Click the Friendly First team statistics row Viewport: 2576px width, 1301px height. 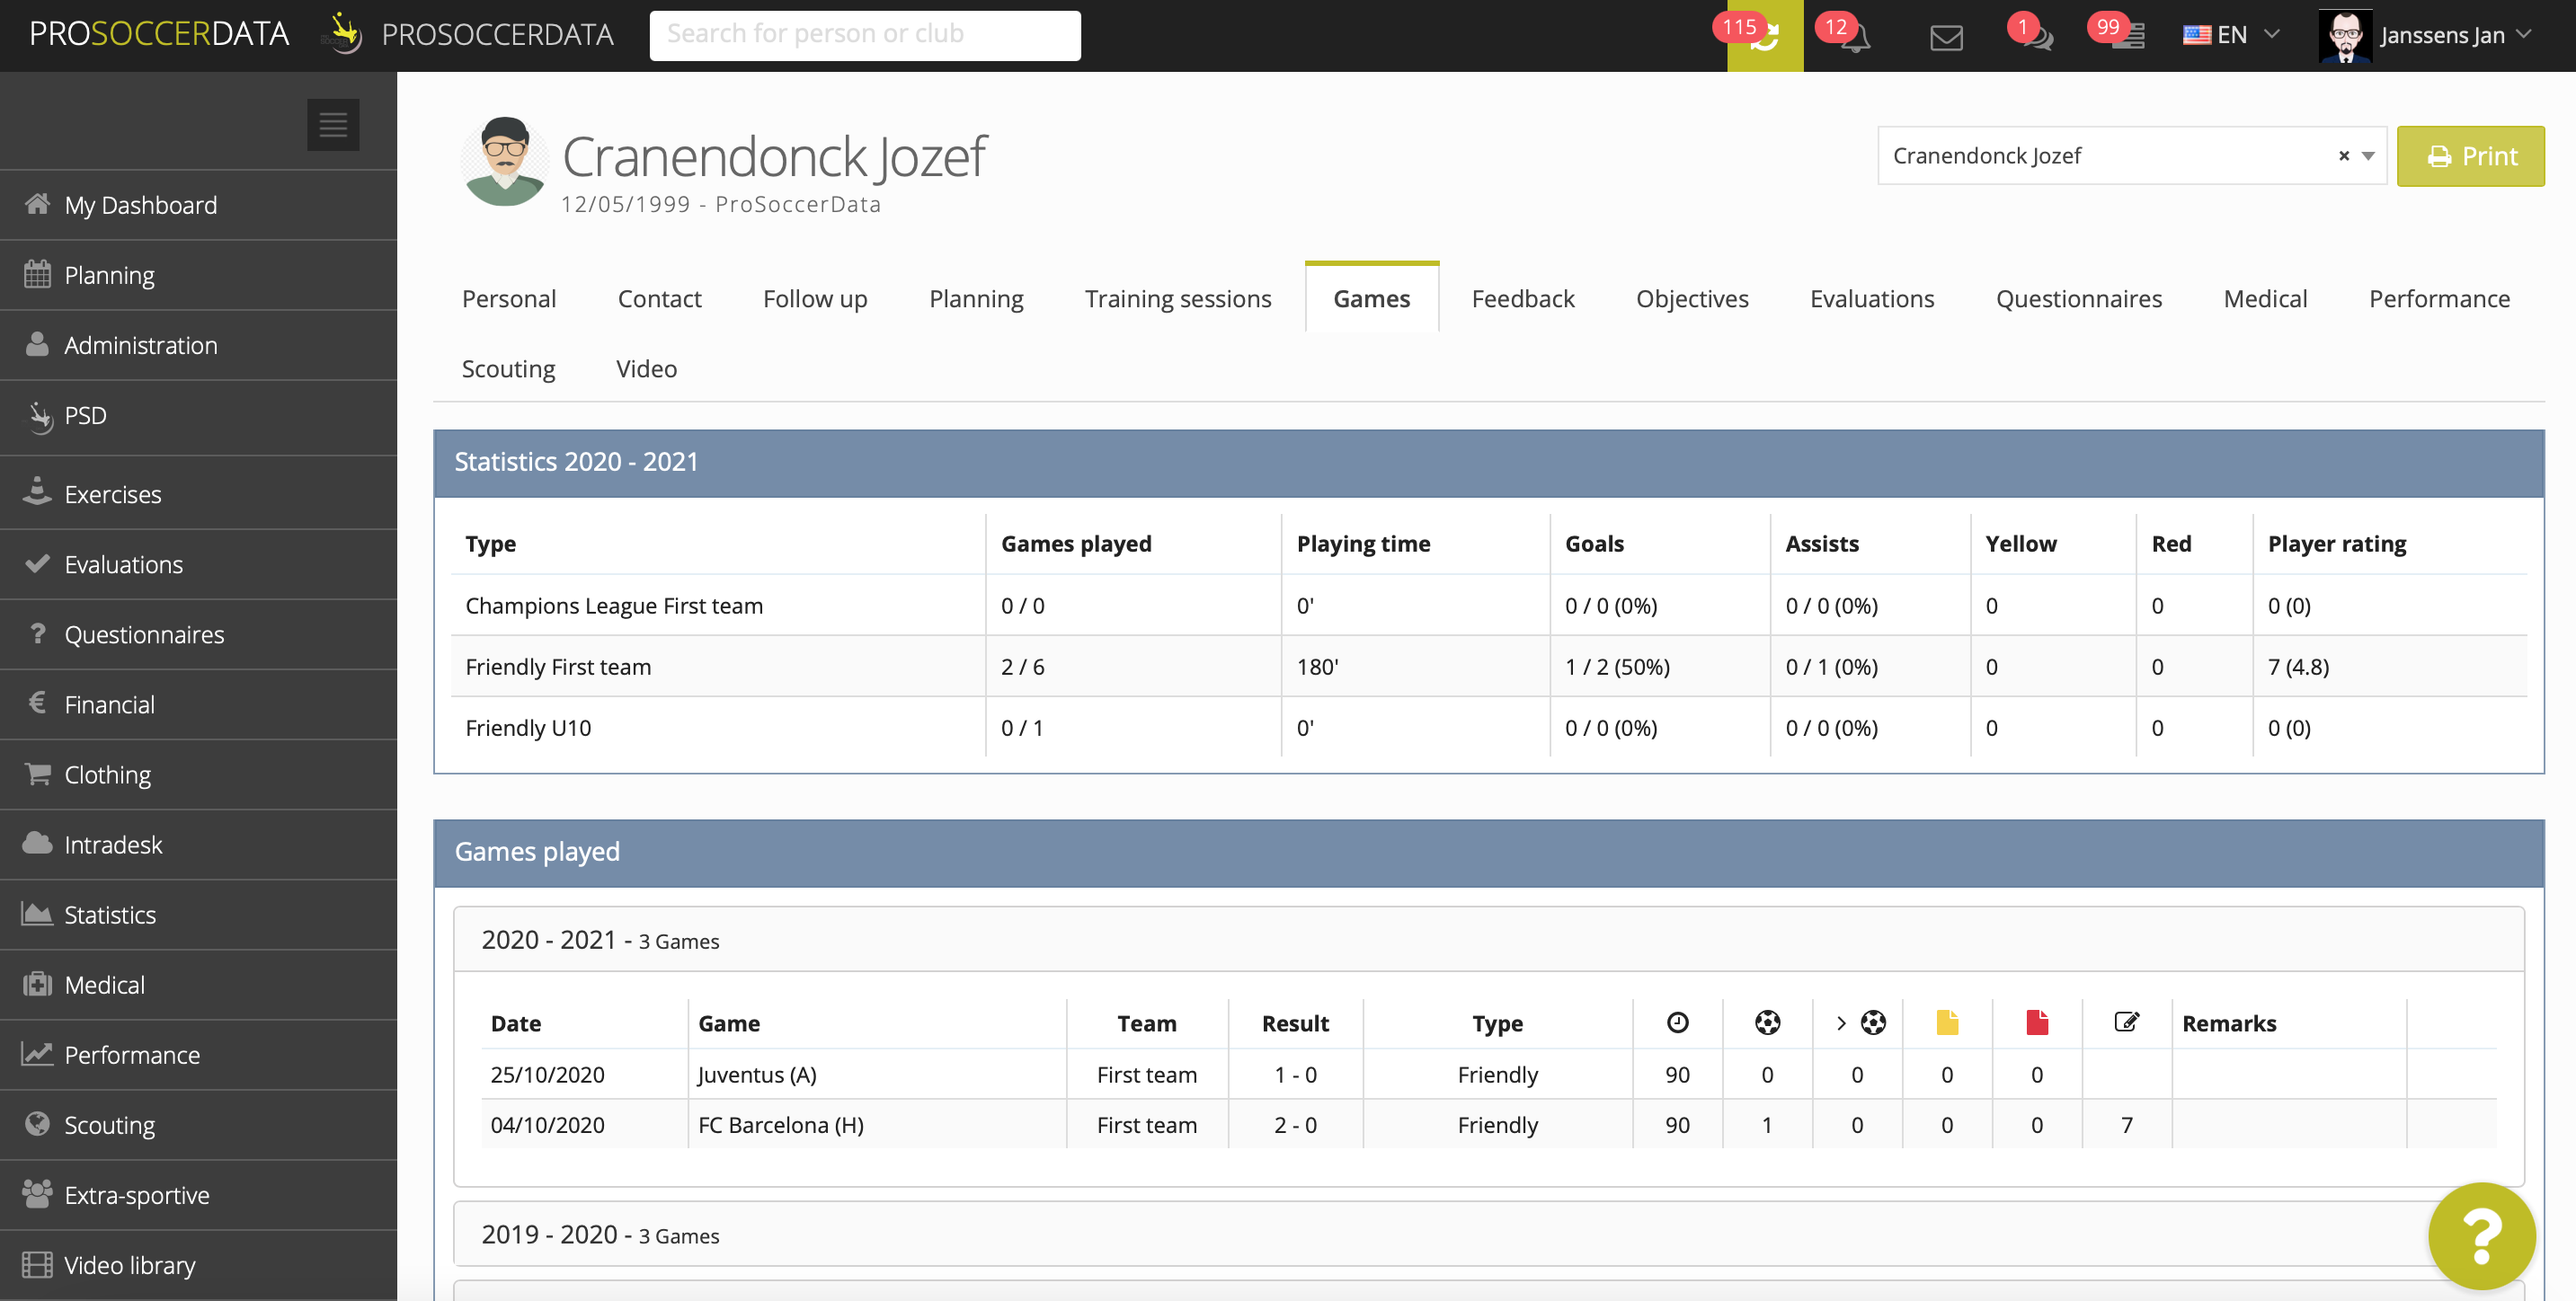1488,666
